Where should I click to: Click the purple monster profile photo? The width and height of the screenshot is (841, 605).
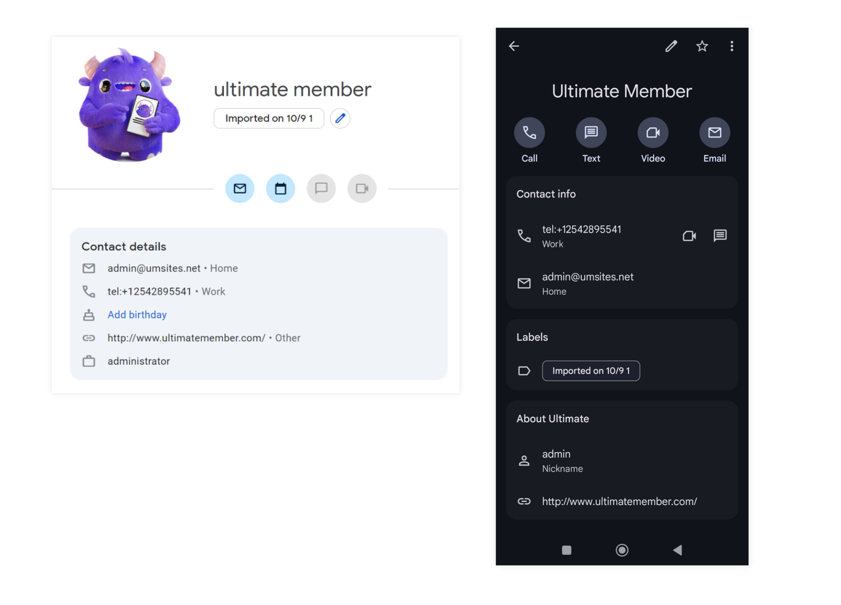[129, 105]
